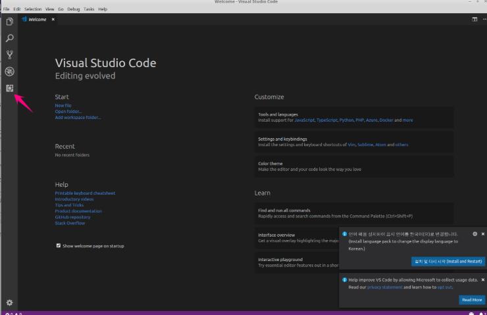Toggle Show welcome page on startup

coord(59,245)
